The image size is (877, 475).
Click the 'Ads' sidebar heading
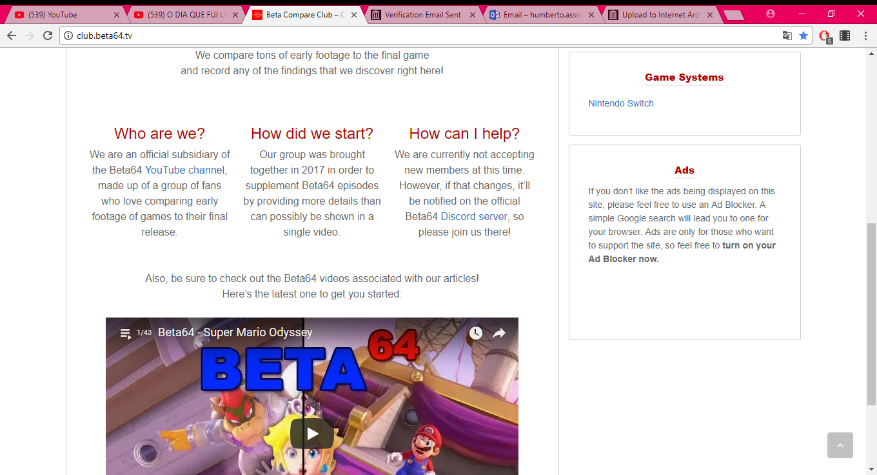coord(684,170)
